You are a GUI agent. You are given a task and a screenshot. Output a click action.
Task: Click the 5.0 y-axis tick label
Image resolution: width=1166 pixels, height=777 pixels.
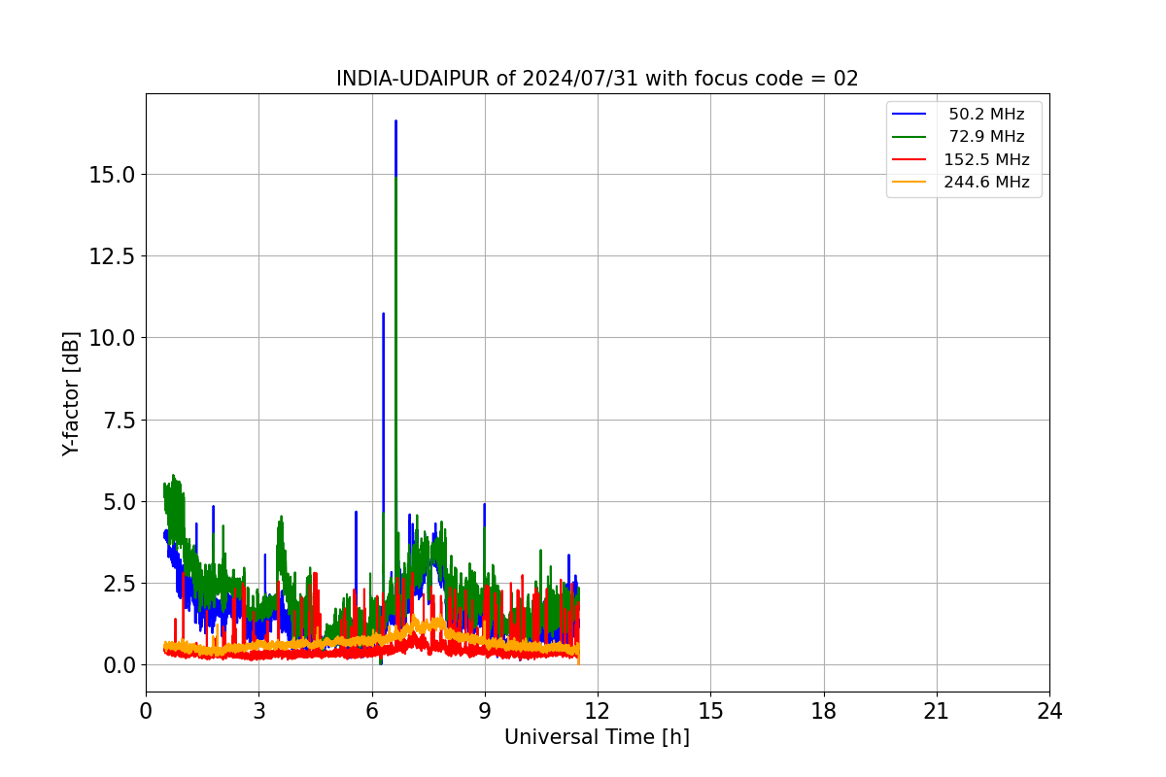click(x=120, y=501)
